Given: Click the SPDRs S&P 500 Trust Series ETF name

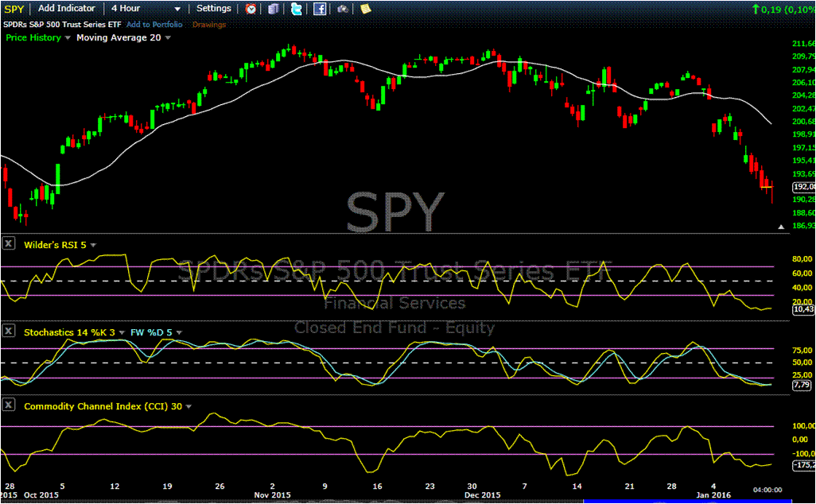Looking at the screenshot, I should (62, 25).
